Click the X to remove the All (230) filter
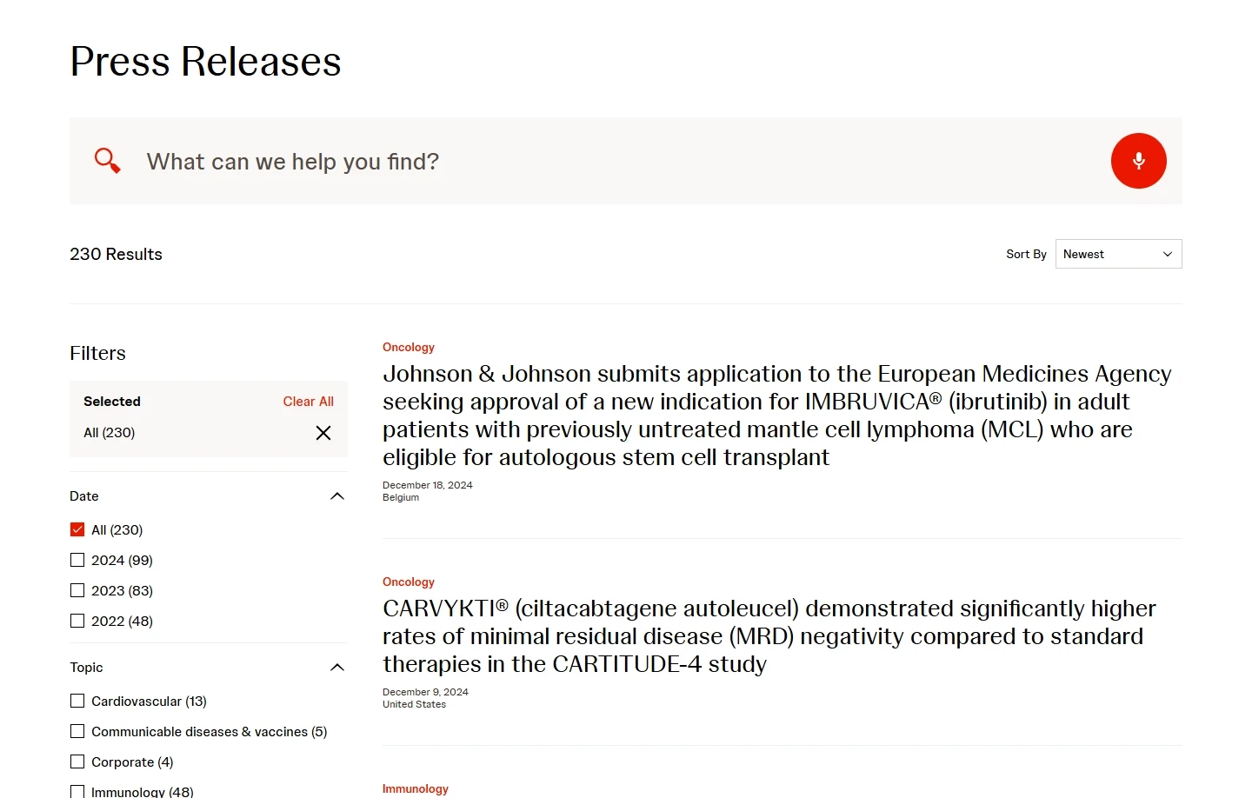This screenshot has width=1252, height=798. 323,432
